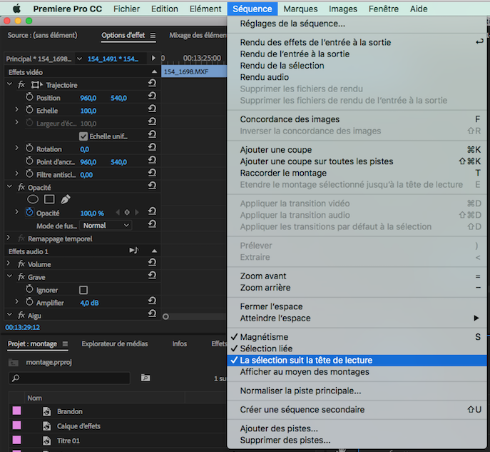Switch to the Infos tab
490x452 pixels.
(x=179, y=343)
